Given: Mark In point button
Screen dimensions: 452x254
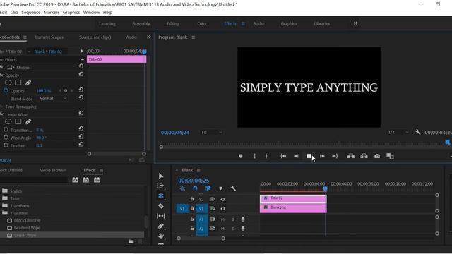Looking at the screenshot, I should tap(254, 156).
